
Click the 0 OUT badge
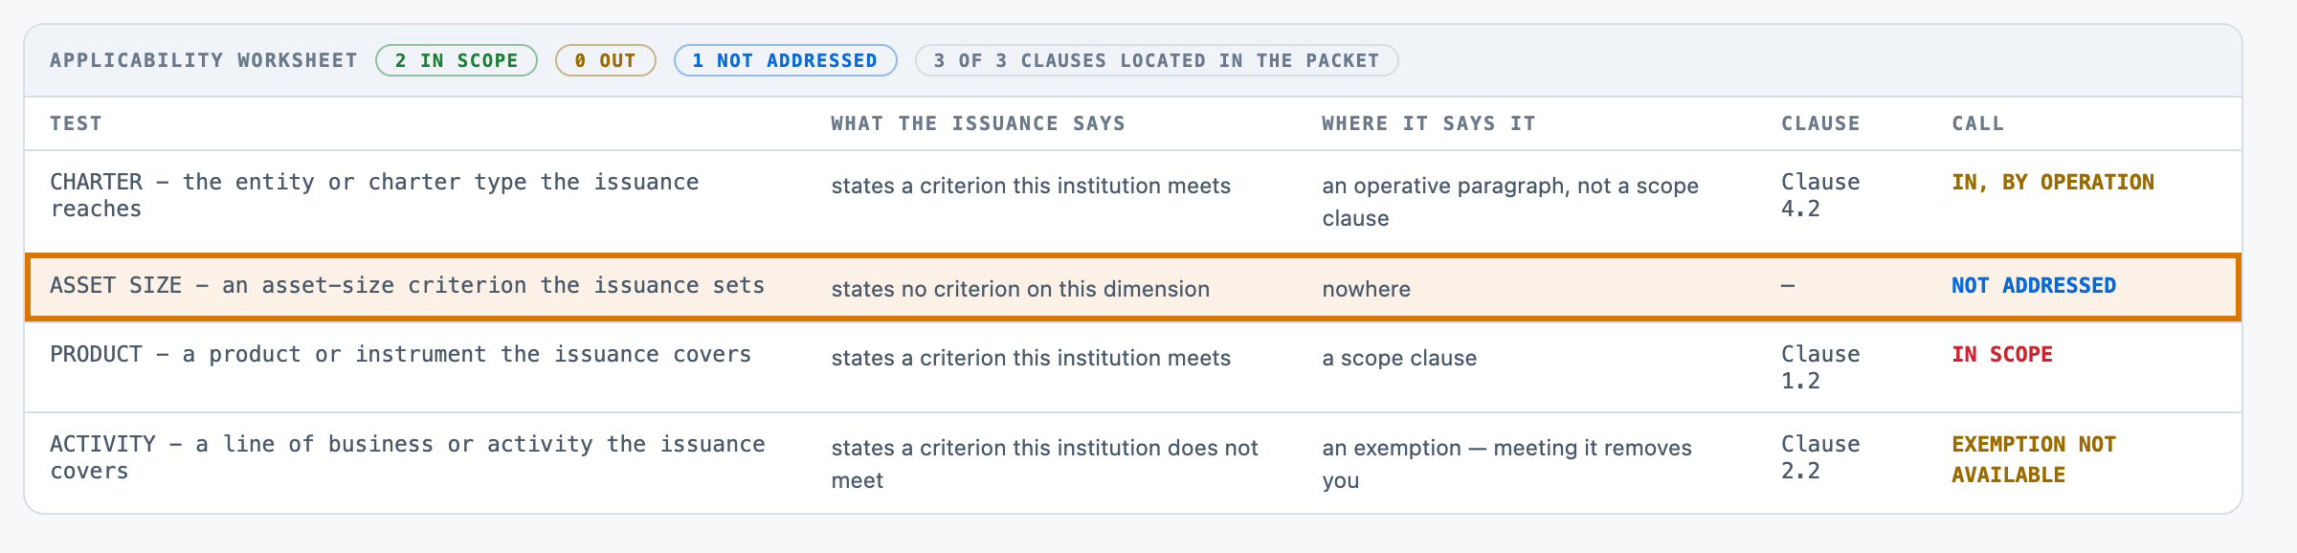(605, 60)
